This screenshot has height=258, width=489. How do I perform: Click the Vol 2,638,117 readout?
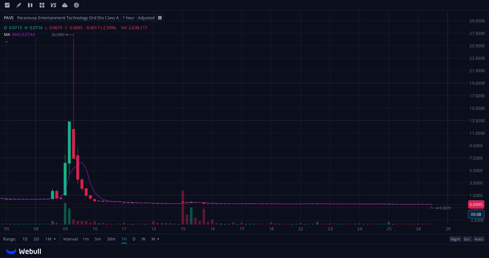[134, 28]
